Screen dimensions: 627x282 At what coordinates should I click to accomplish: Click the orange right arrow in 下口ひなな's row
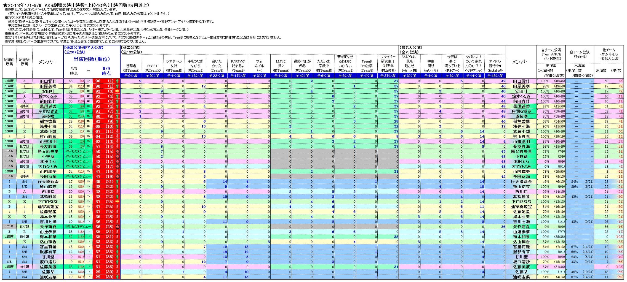tap(117, 202)
